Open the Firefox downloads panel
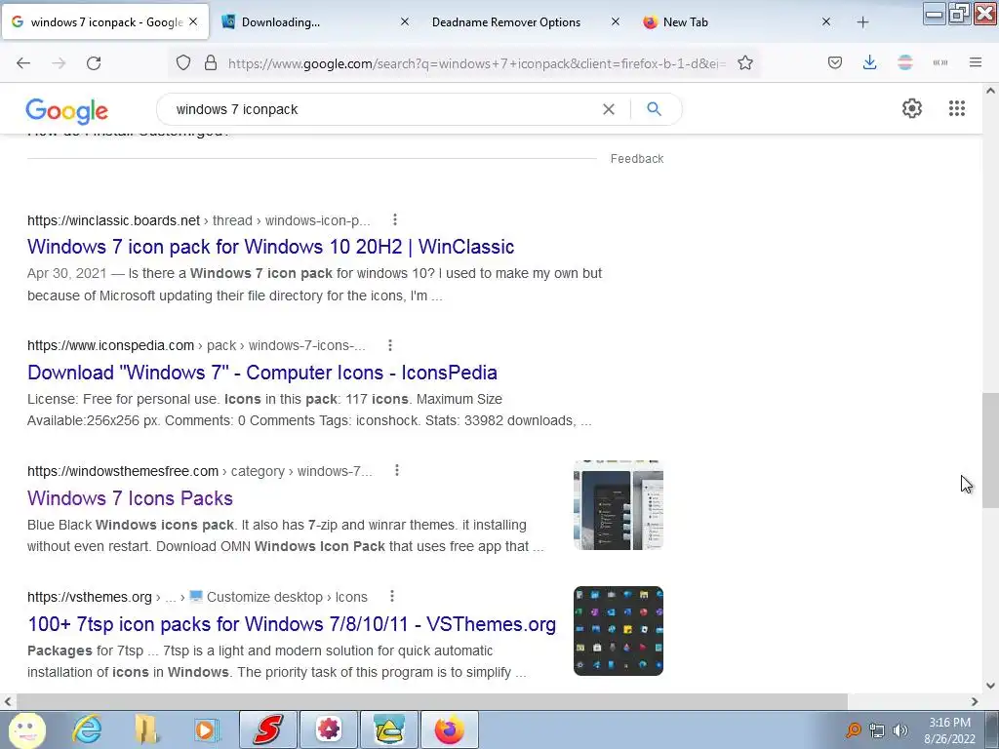 869,63
